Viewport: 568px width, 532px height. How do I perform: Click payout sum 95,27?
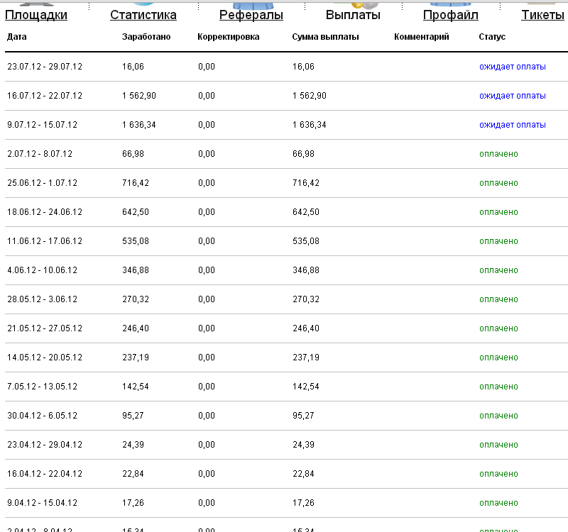click(304, 416)
